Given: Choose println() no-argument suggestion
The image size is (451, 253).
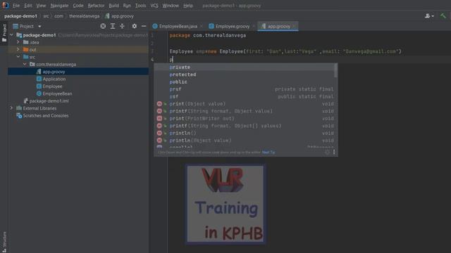Looking at the screenshot, I should 246,133.
